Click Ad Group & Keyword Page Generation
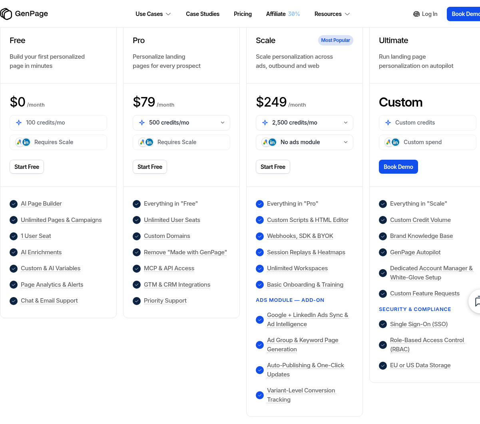Screen dimensions: 480x424 tap(303, 345)
